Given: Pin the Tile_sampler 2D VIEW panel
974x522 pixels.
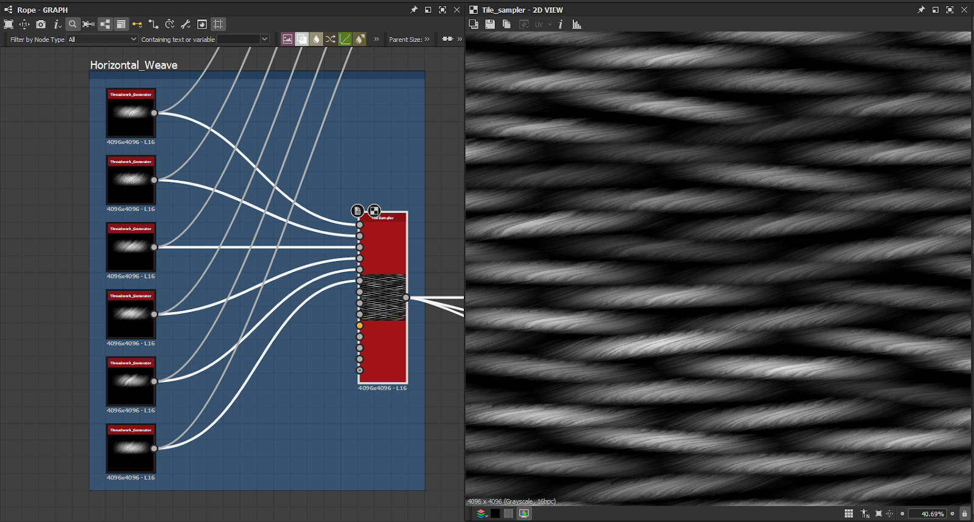Looking at the screenshot, I should tap(921, 10).
